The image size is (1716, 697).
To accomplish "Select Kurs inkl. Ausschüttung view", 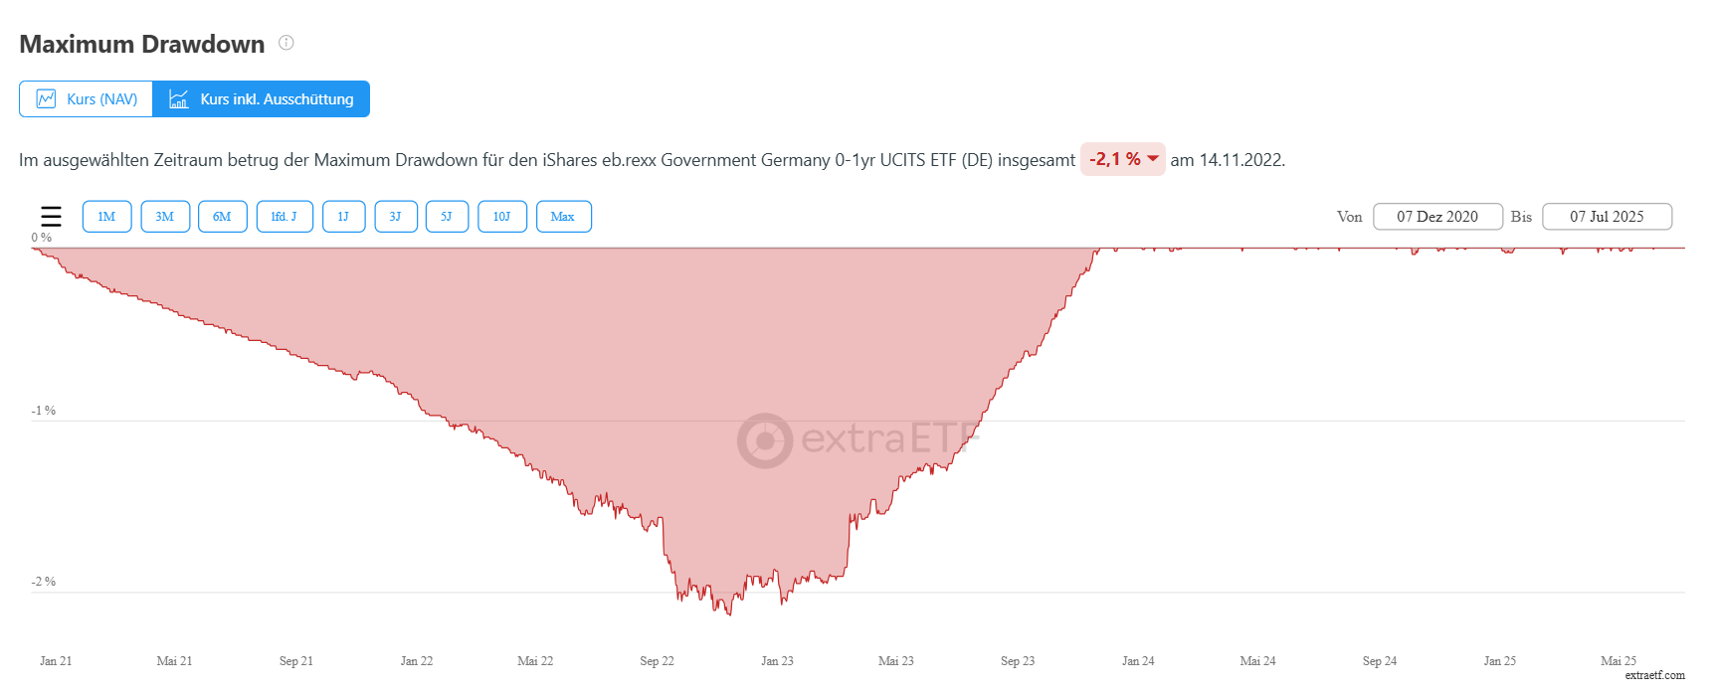I will coord(262,99).
